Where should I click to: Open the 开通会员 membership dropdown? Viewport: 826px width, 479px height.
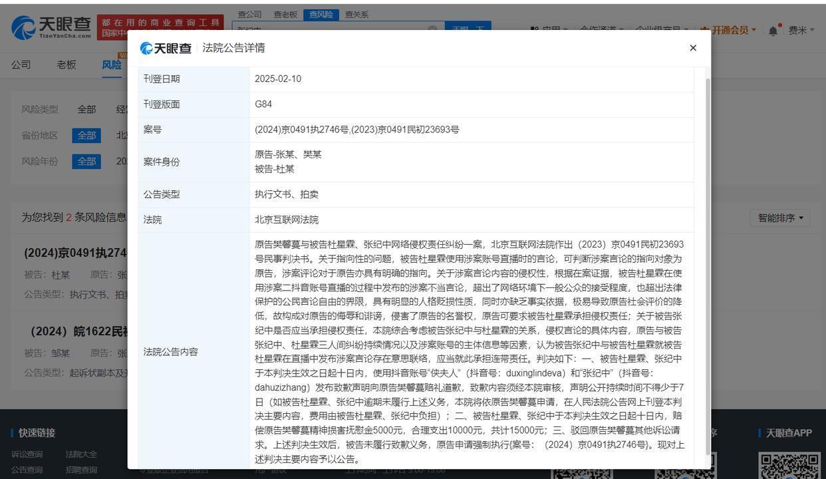[x=730, y=30]
